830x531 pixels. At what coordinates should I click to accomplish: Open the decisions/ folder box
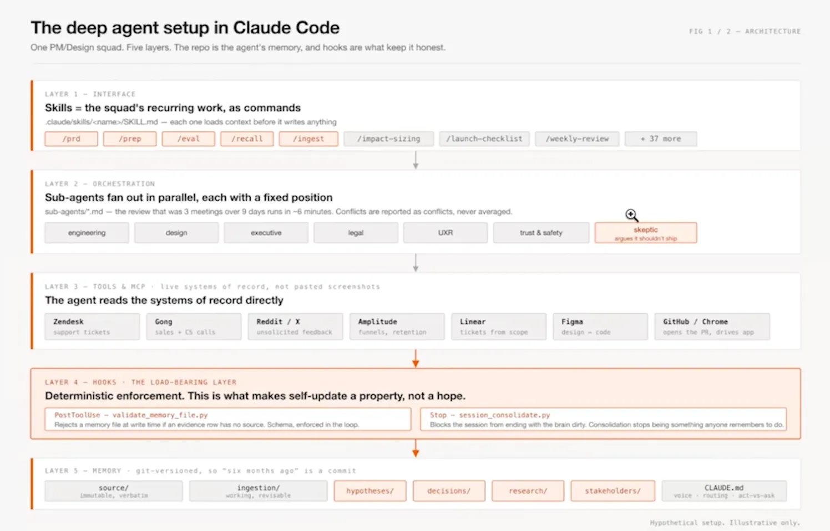pos(449,491)
